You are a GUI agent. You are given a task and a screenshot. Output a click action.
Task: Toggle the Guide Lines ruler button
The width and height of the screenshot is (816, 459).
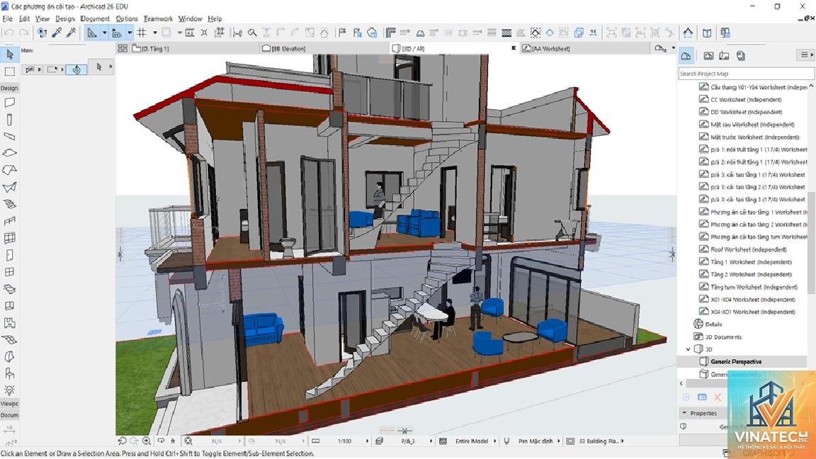click(x=92, y=33)
